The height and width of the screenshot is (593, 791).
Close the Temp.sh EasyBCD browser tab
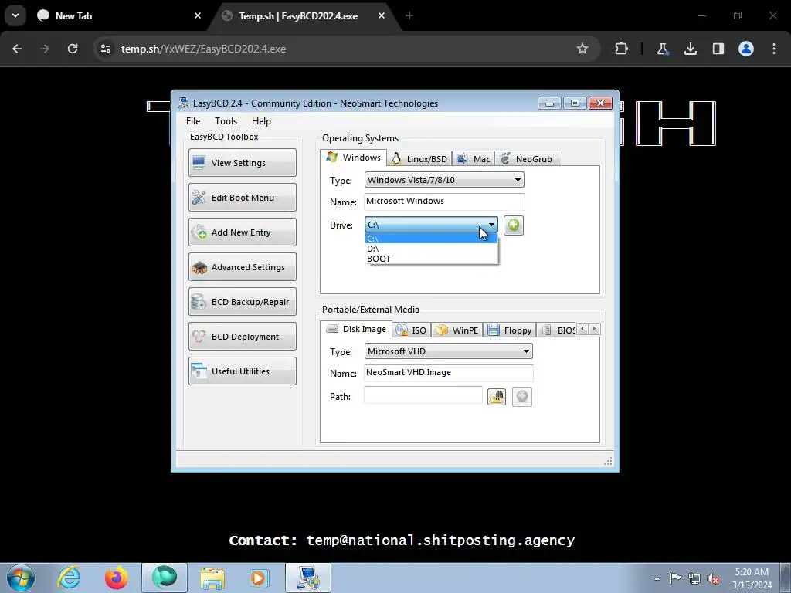(382, 15)
